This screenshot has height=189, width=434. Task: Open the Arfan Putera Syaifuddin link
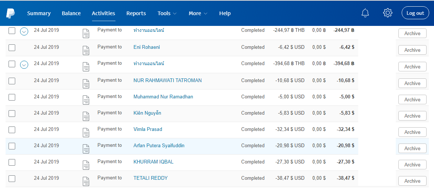(159, 145)
